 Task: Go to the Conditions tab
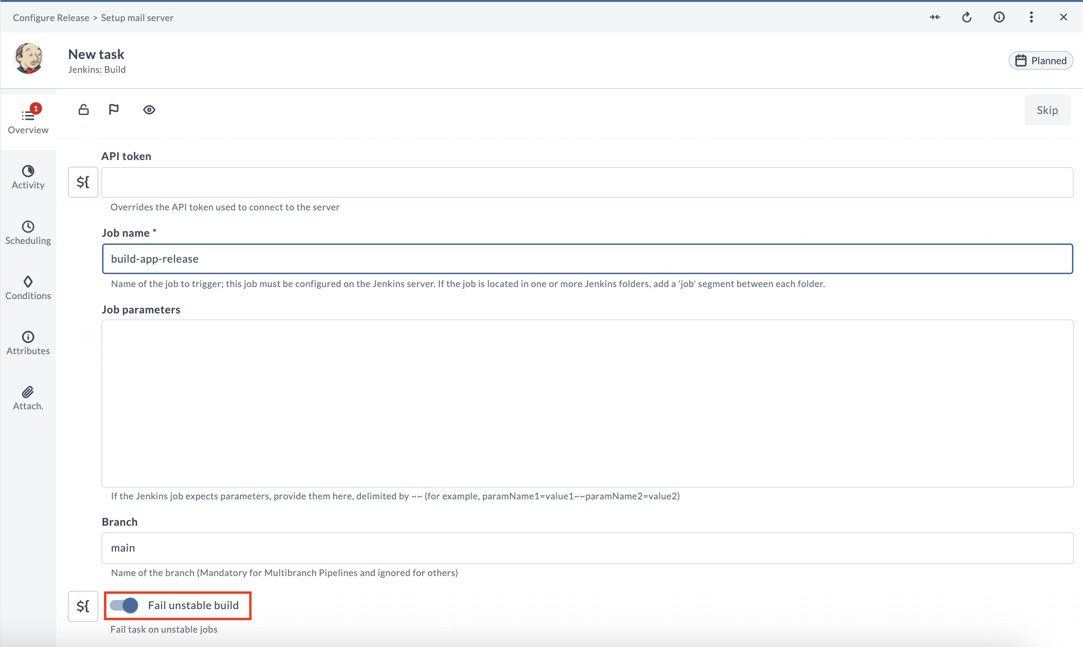pos(28,288)
